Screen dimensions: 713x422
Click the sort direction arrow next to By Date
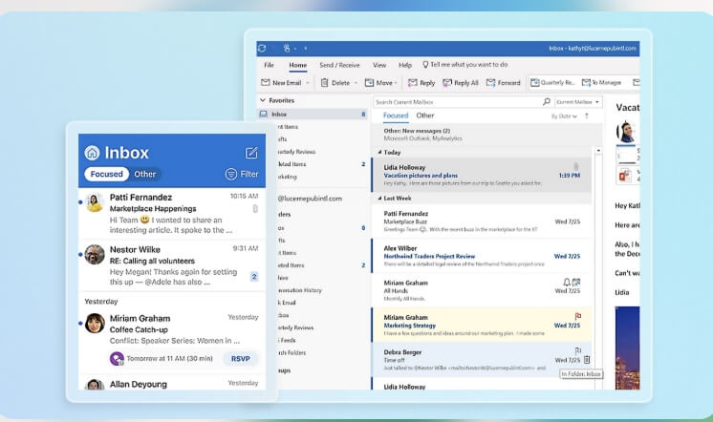[x=587, y=116]
